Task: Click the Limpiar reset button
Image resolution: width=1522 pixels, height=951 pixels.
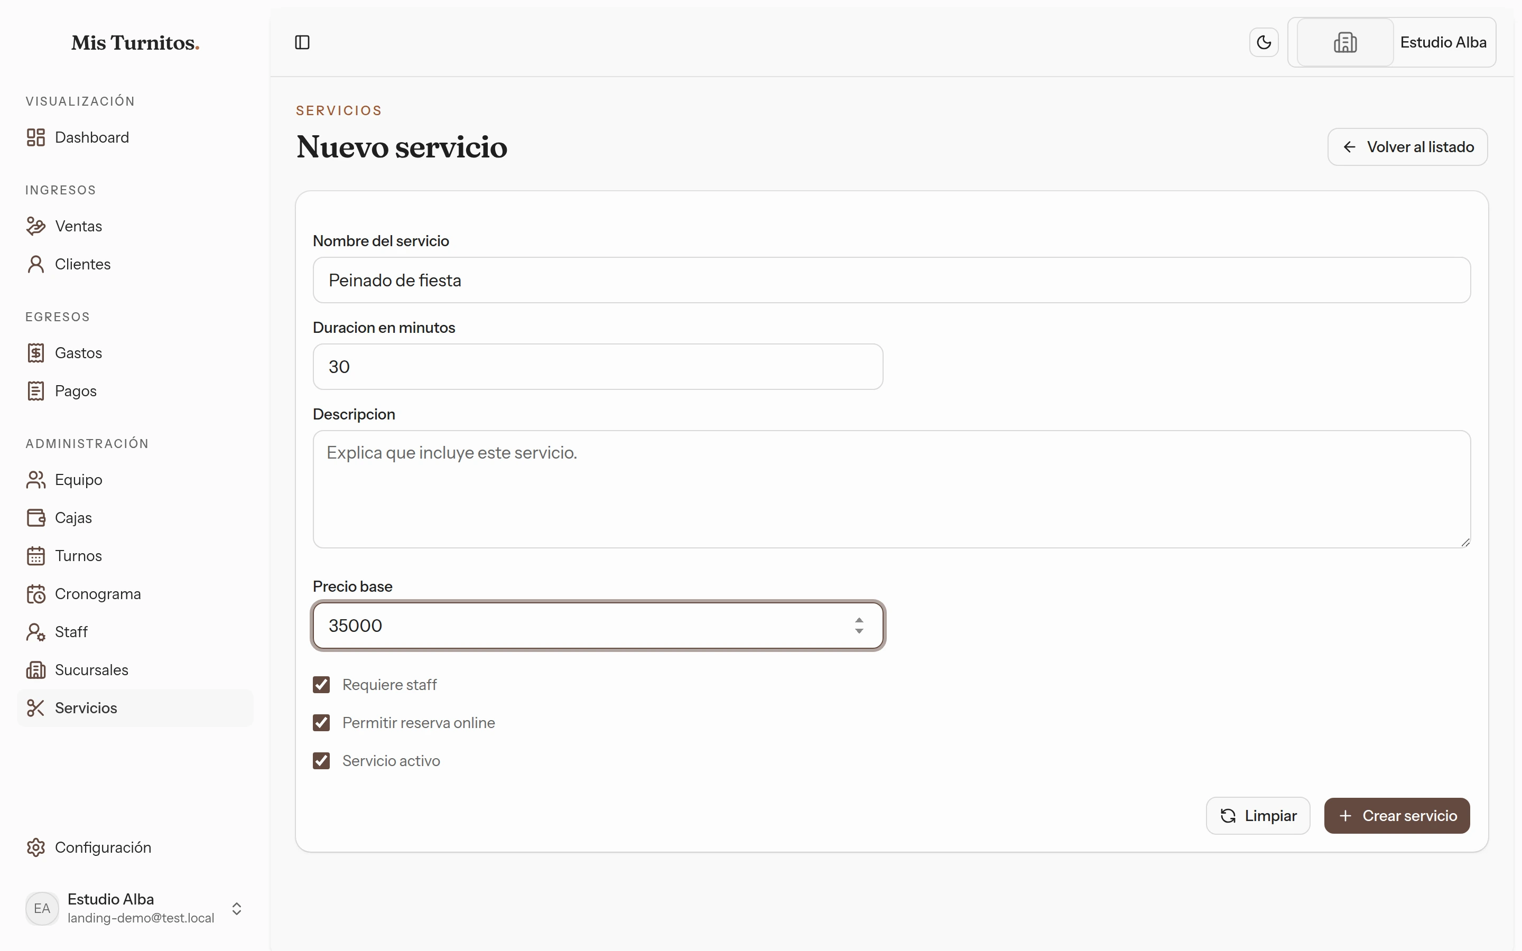Action: coord(1258,816)
